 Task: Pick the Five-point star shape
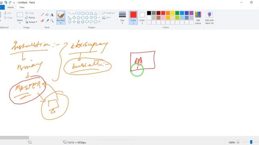tap(79, 22)
